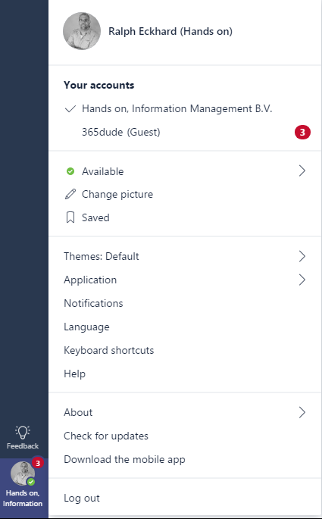Open the Keyboard shortcuts menu item

[109, 350]
